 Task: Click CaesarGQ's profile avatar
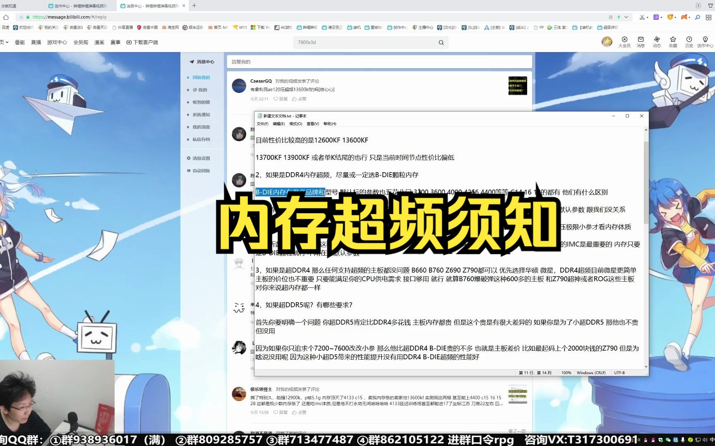coord(239,85)
